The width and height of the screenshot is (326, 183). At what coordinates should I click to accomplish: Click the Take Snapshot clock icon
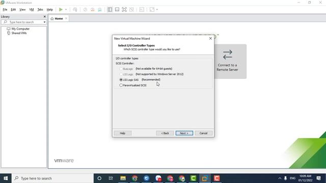click(x=85, y=10)
